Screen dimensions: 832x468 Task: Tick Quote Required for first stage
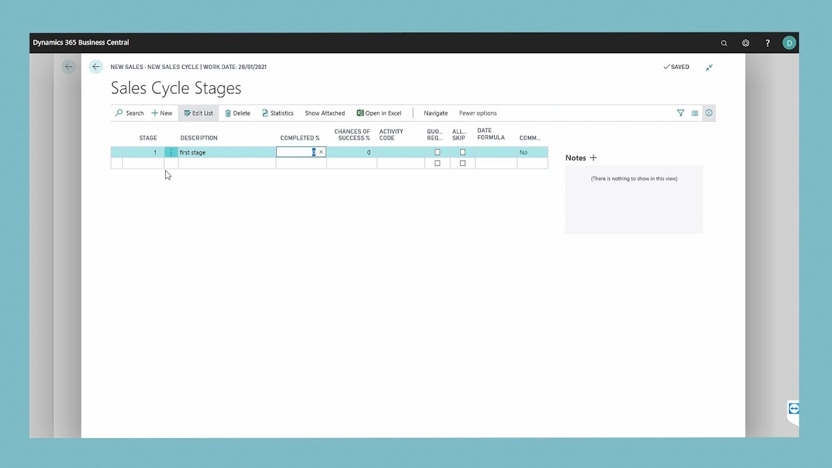tap(437, 152)
